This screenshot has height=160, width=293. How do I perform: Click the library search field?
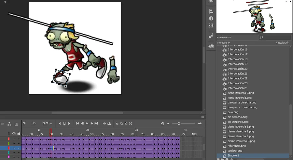pyautogui.click(x=275, y=37)
